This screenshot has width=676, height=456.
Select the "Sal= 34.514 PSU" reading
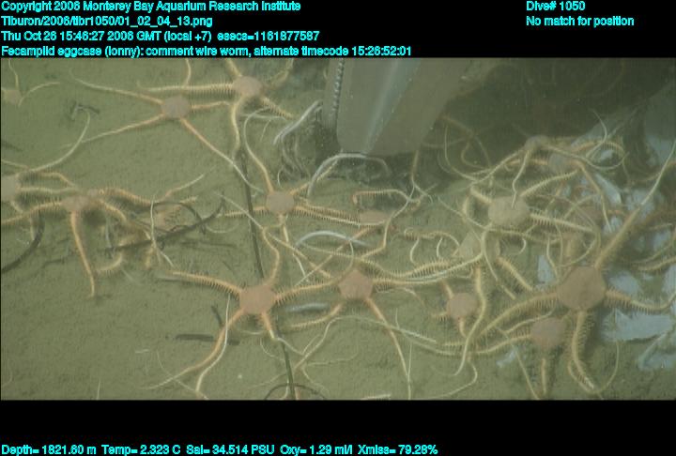[x=230, y=450]
